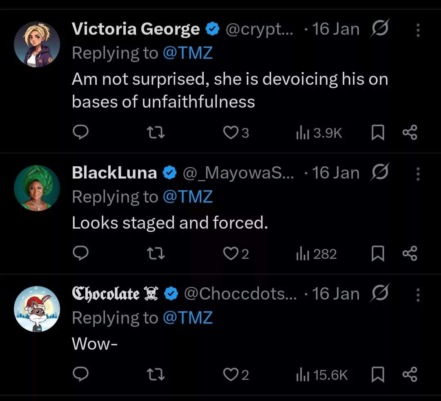This screenshot has height=401, width=441.
Task: View Victoria George's profile picture
Action: pyautogui.click(x=37, y=44)
